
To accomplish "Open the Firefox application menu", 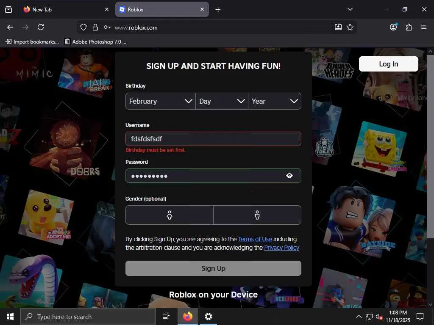I will [x=424, y=27].
